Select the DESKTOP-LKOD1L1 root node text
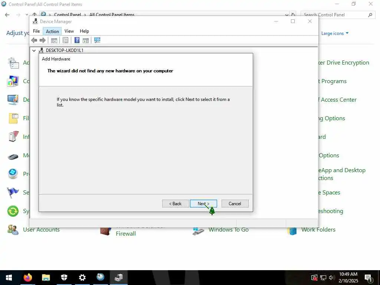Screen dimensions: 380x285 [x=65, y=50]
